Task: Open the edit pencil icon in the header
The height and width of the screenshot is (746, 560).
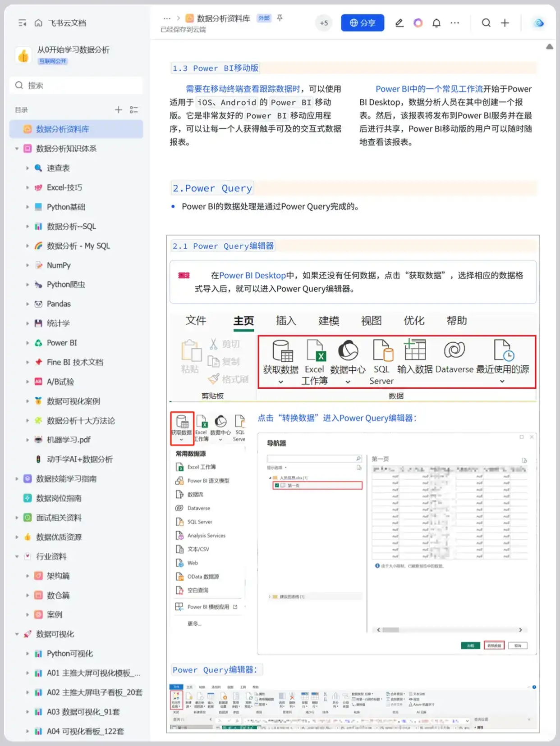Action: 399,23
